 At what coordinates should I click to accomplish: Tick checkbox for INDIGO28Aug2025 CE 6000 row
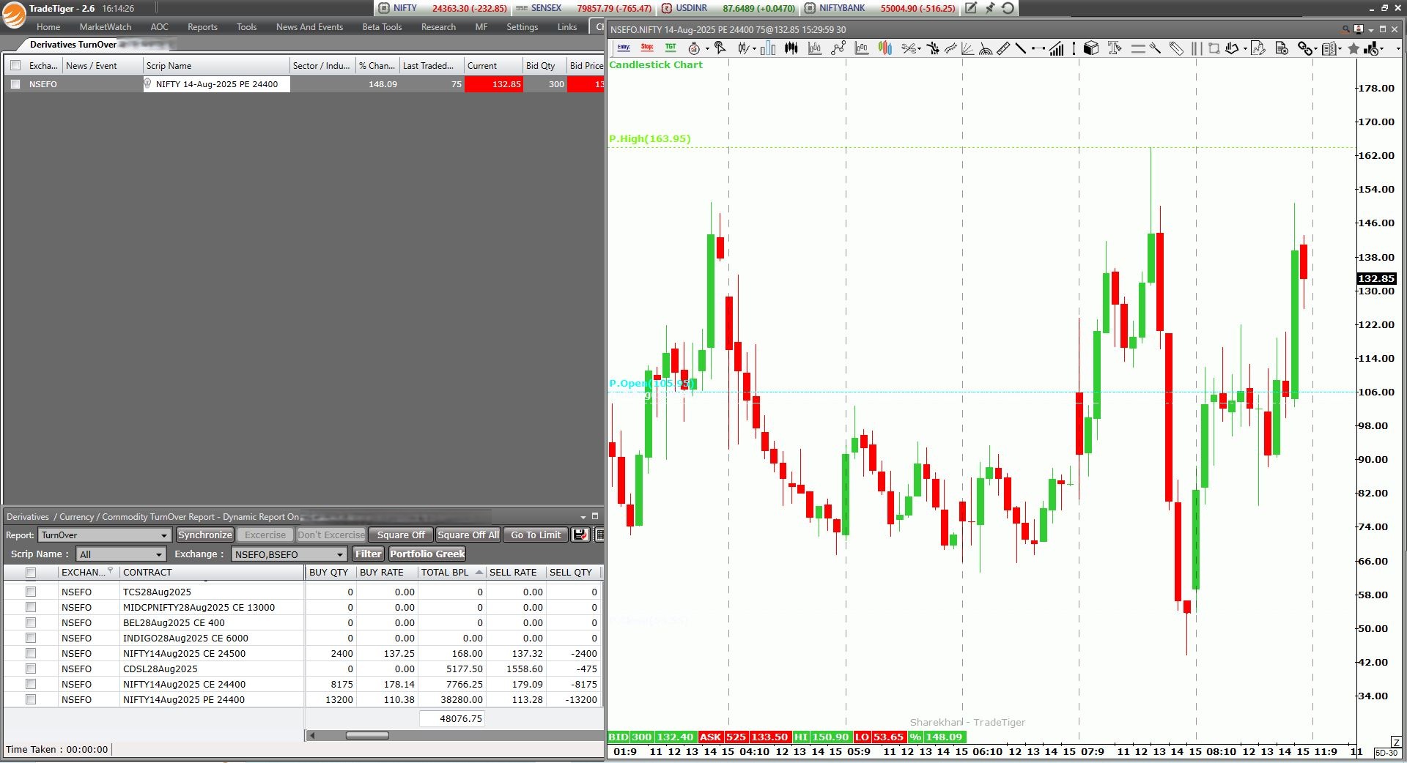31,638
